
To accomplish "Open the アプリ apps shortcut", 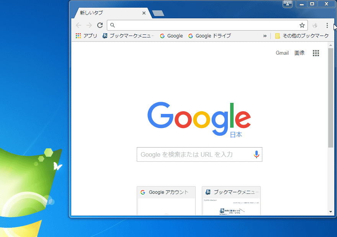I will click(87, 36).
